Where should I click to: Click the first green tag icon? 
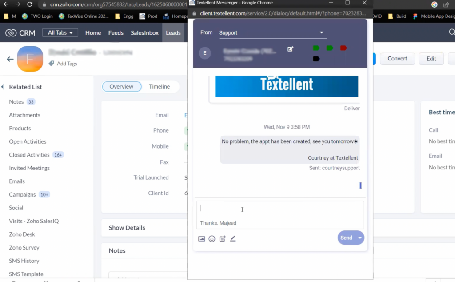[316, 48]
